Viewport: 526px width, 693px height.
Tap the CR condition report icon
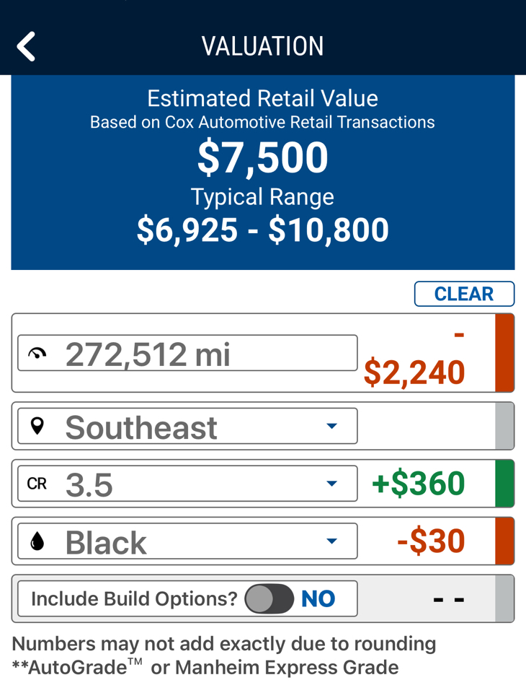(37, 484)
